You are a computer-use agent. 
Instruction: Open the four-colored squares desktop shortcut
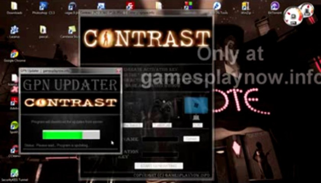pos(188,6)
